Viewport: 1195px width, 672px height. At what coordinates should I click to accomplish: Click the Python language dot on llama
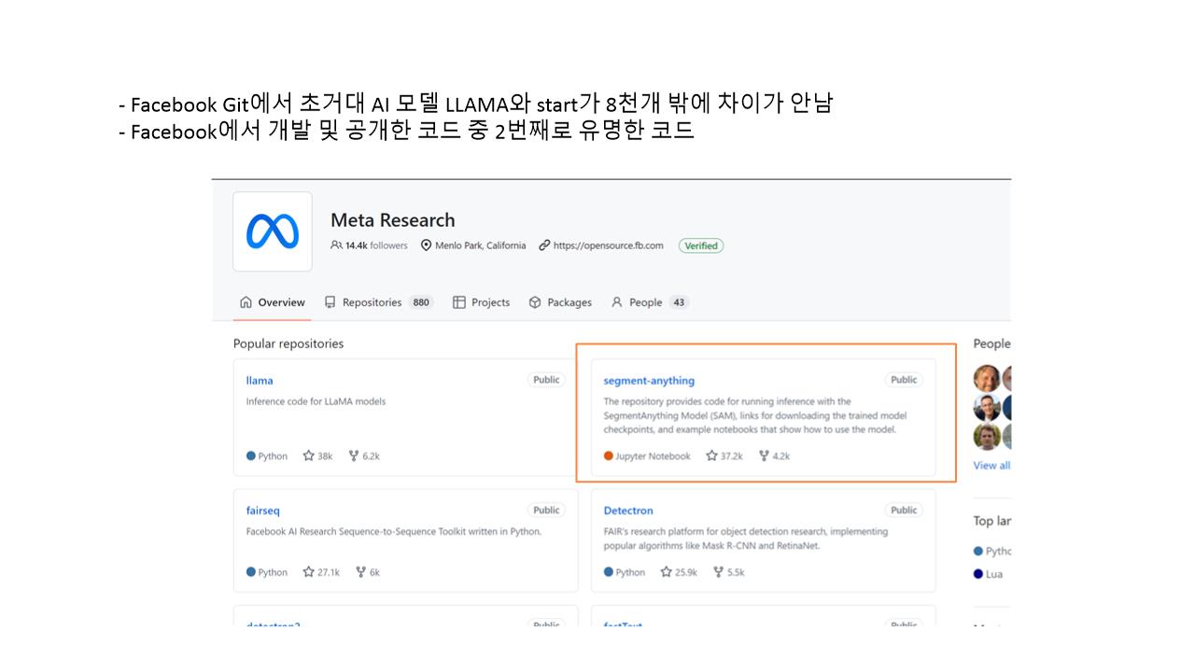pos(251,456)
